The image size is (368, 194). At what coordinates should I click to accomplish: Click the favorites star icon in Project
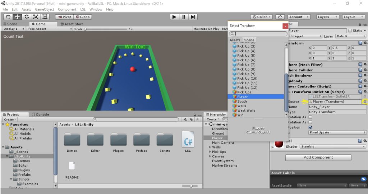click(x=198, y=119)
